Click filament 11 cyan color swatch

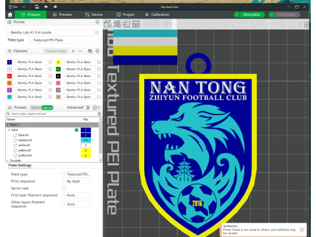(x=9, y=97)
